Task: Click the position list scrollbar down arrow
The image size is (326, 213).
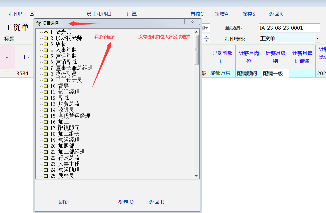Action: pyautogui.click(x=196, y=176)
